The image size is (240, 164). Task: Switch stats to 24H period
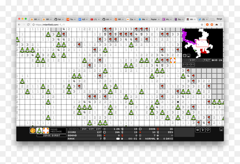pos(84,129)
